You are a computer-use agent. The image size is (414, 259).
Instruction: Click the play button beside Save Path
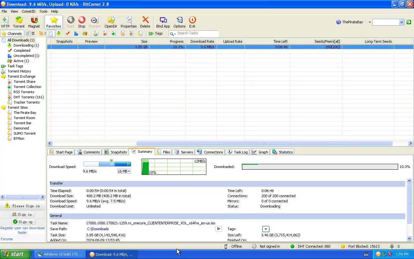[219, 229]
